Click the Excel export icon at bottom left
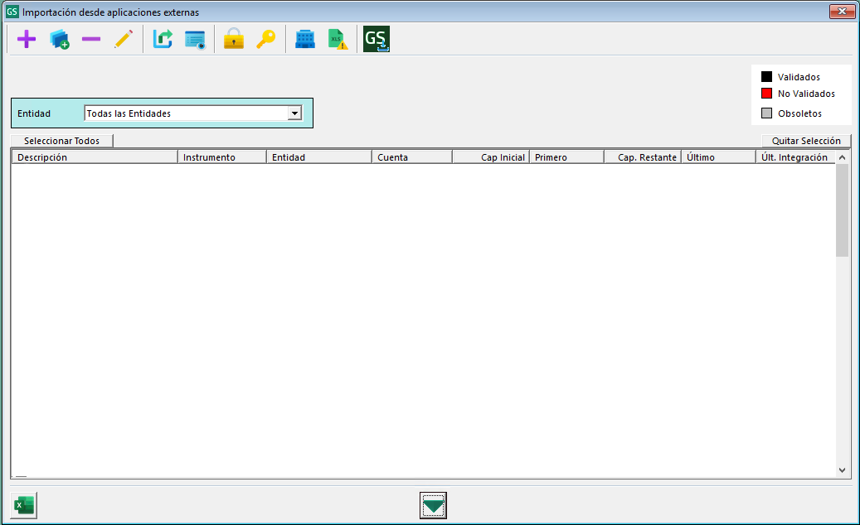Image resolution: width=860 pixels, height=525 pixels. [x=23, y=505]
